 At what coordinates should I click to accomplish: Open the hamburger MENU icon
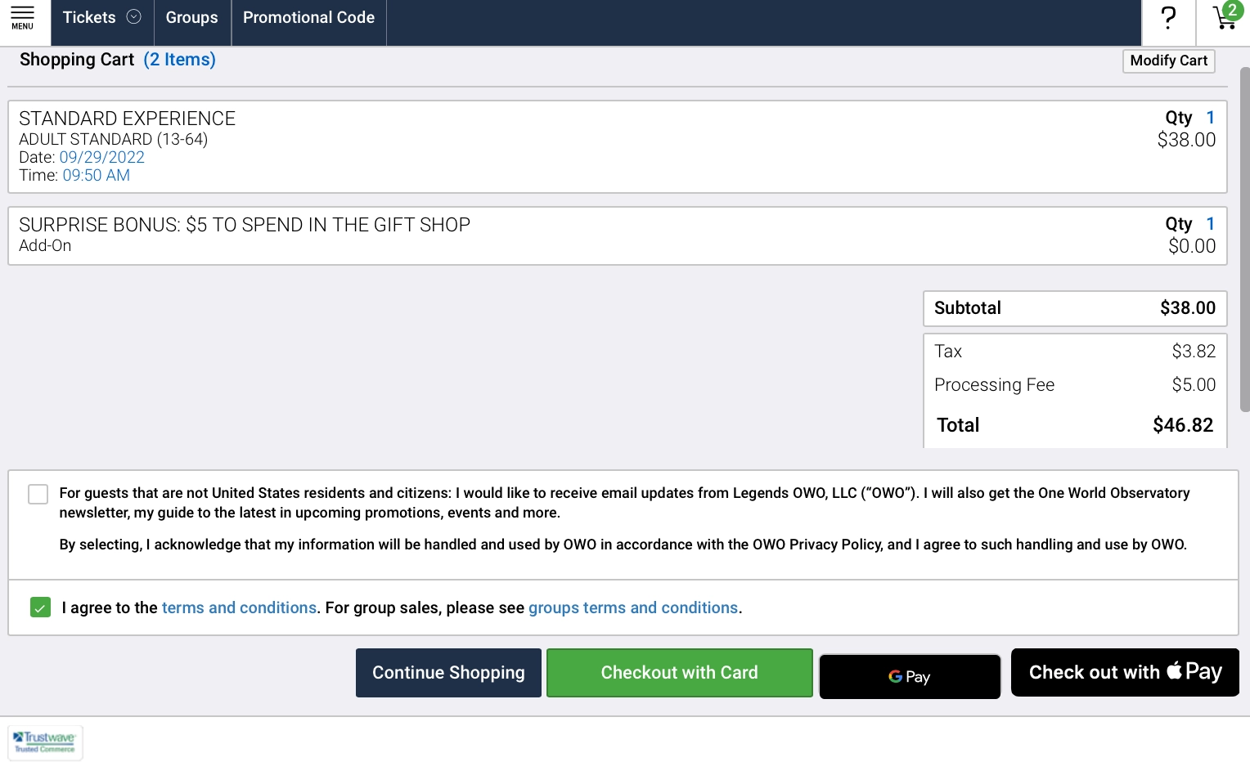23,18
